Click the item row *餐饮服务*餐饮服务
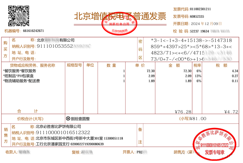243x163 pixels. [x=19, y=71]
